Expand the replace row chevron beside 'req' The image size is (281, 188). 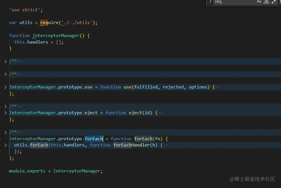[x=210, y=2]
